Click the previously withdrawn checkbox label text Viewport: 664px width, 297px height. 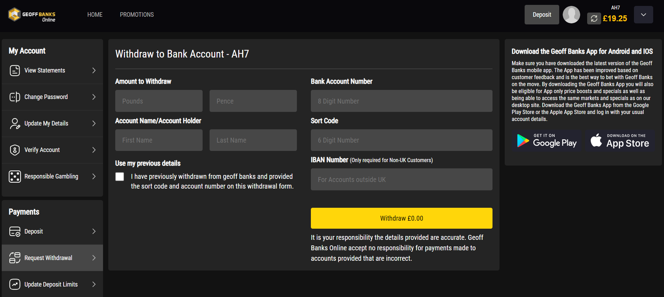[x=212, y=181]
